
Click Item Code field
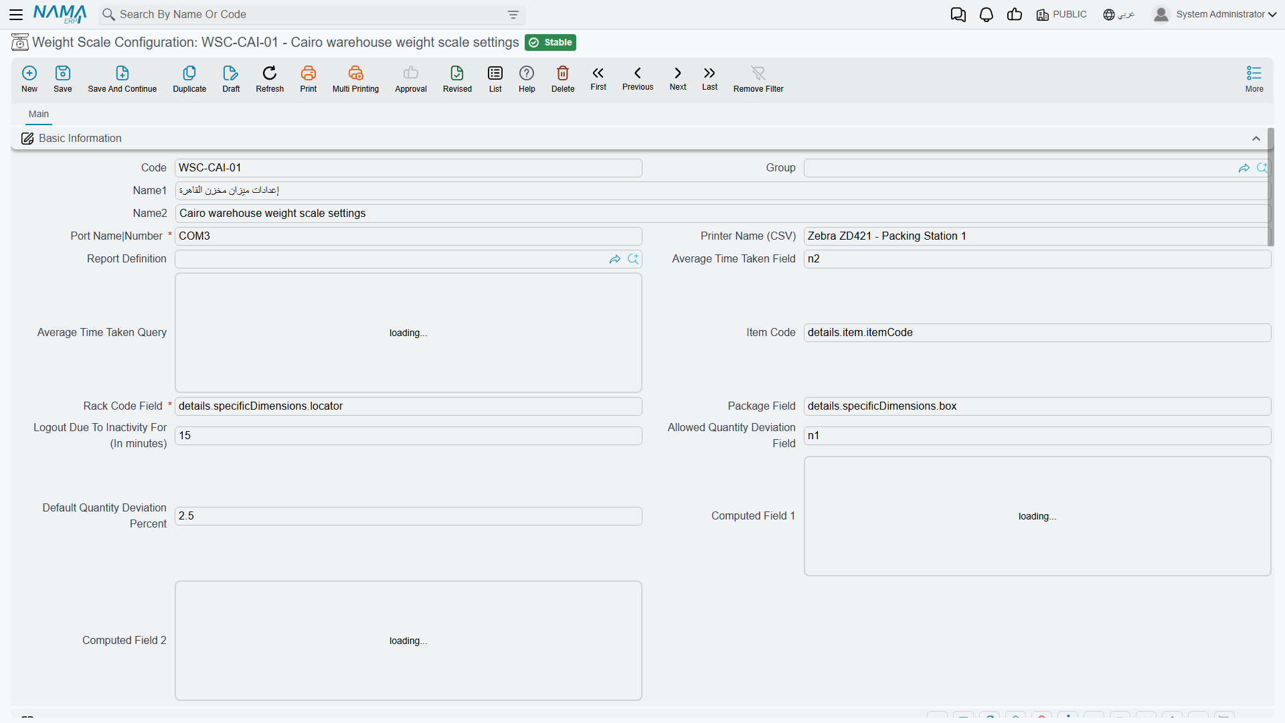pos(1037,333)
